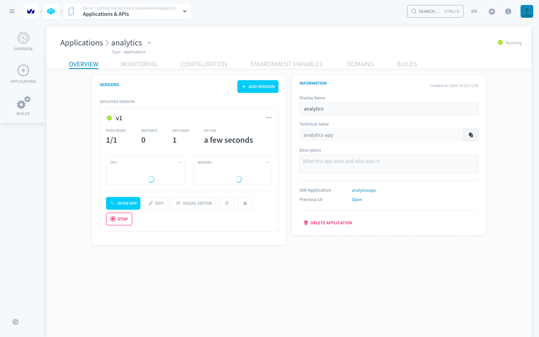Click the Description text area
The image size is (539, 337).
389,164
